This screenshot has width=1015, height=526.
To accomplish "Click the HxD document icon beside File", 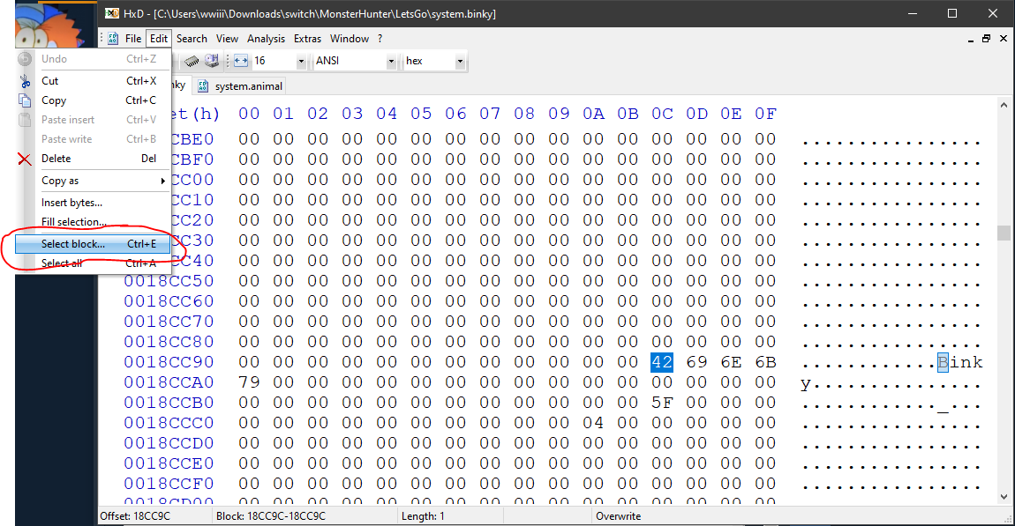I will (113, 39).
